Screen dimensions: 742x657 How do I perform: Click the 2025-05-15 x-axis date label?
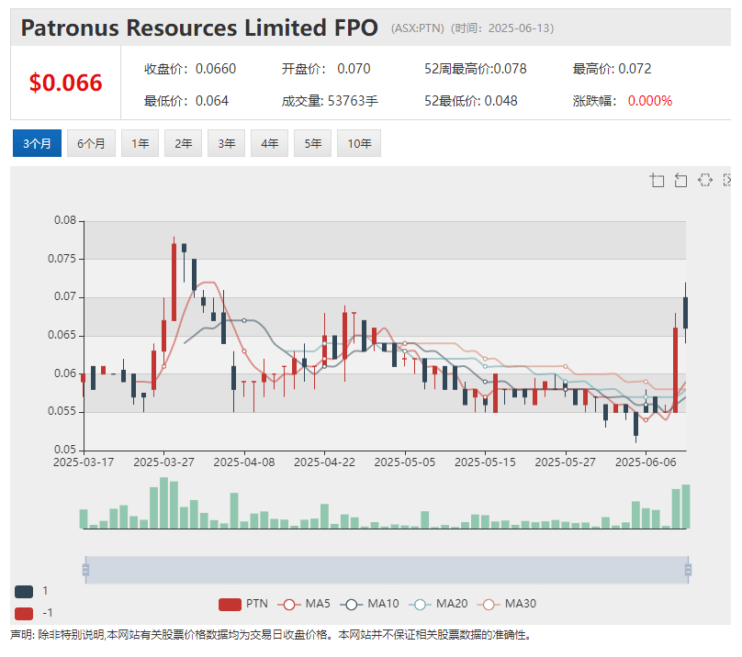[x=485, y=462]
